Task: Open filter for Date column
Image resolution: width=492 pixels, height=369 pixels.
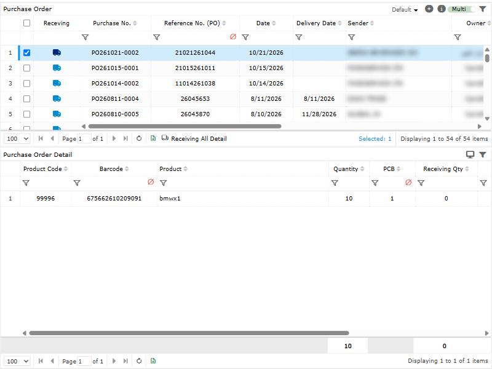Action: 245,38
